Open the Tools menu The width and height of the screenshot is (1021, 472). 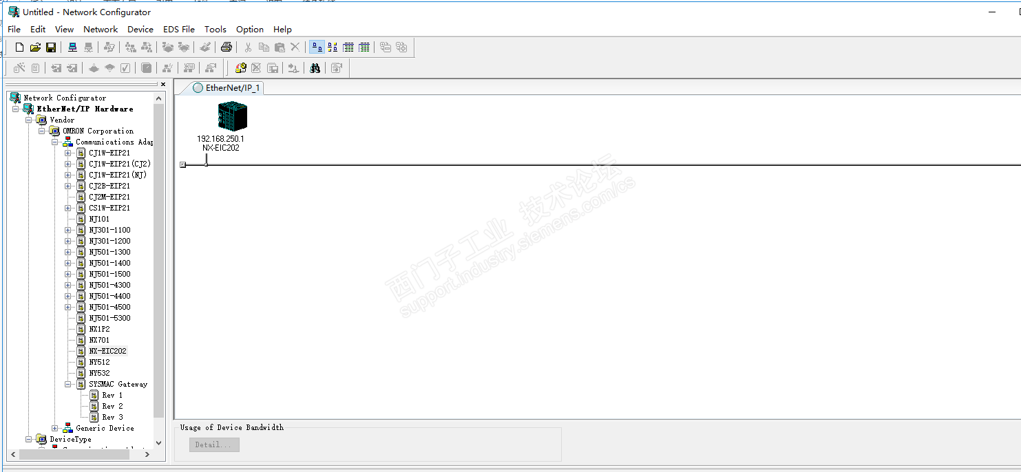tap(215, 30)
